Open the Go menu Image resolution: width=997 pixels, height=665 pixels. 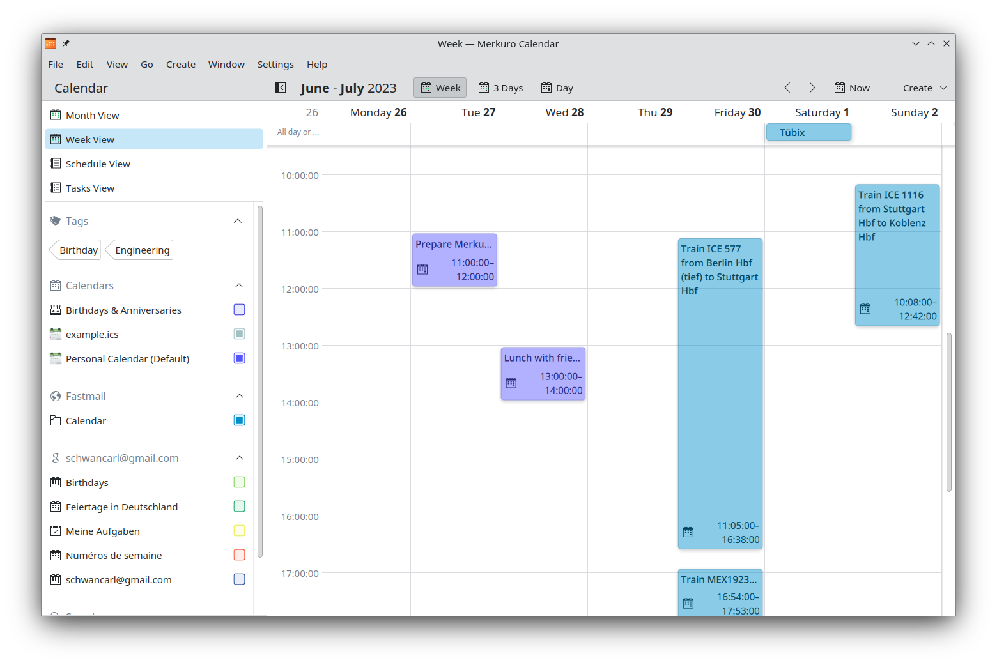coord(147,65)
